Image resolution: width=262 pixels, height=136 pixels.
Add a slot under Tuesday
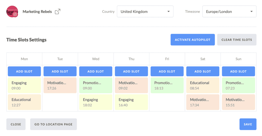pyautogui.click(x=60, y=71)
